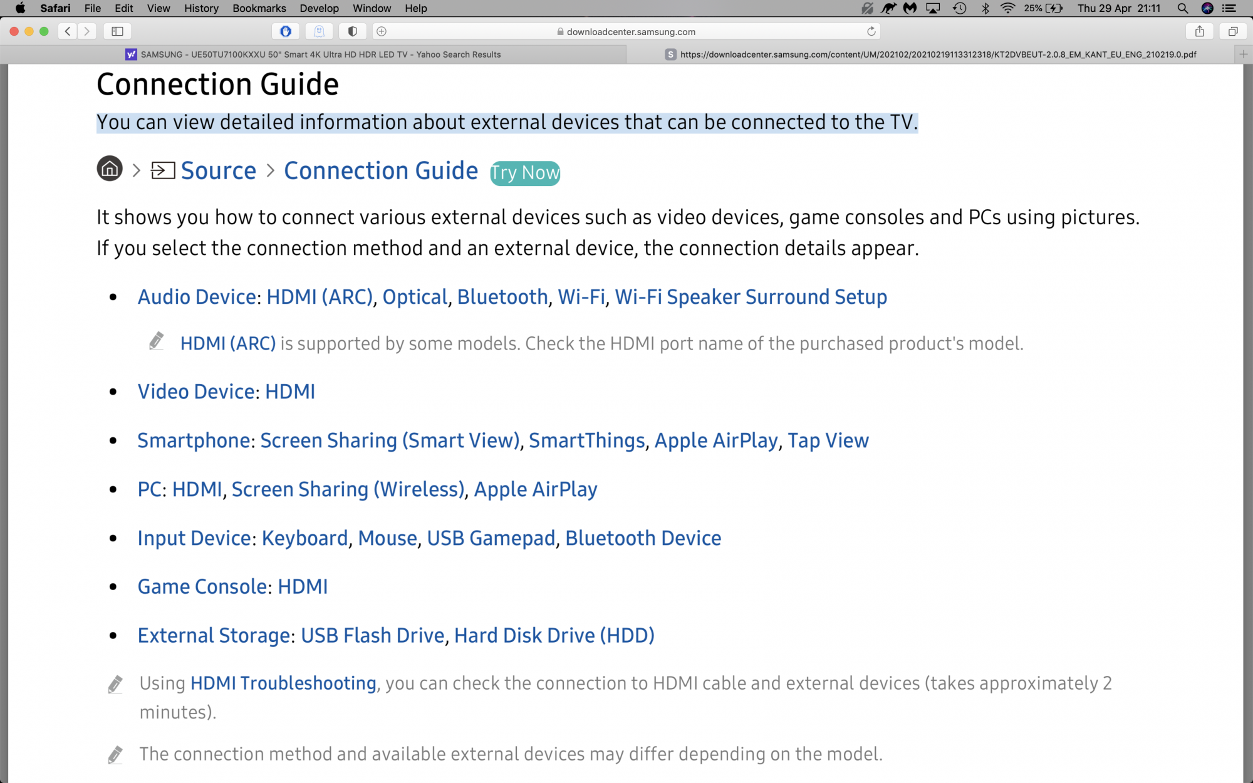Click the Safari back navigation arrow

pyautogui.click(x=68, y=31)
